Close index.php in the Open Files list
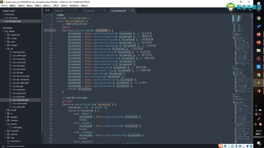This screenshot has height=148, width=264. coord(3,14)
